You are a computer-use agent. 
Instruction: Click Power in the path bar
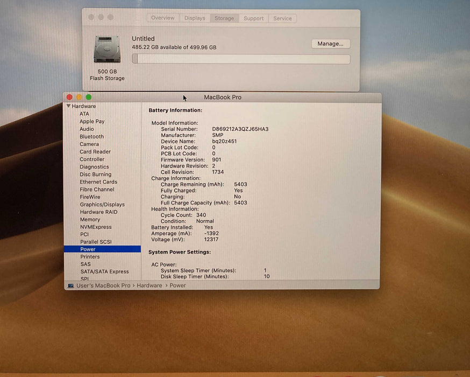click(178, 285)
